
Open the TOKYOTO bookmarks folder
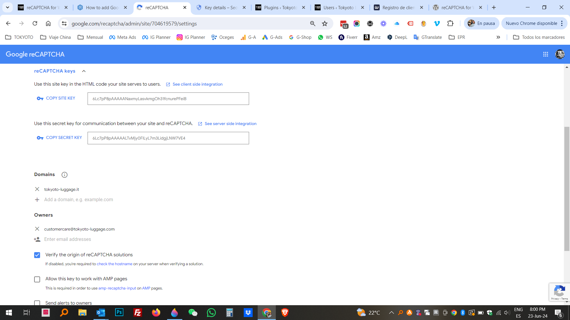[19, 37]
